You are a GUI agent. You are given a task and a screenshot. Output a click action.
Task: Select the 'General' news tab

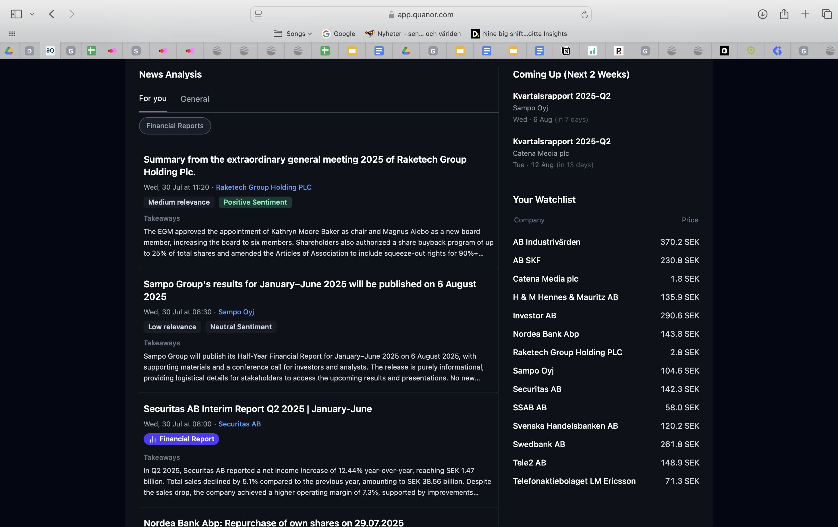[x=195, y=99]
